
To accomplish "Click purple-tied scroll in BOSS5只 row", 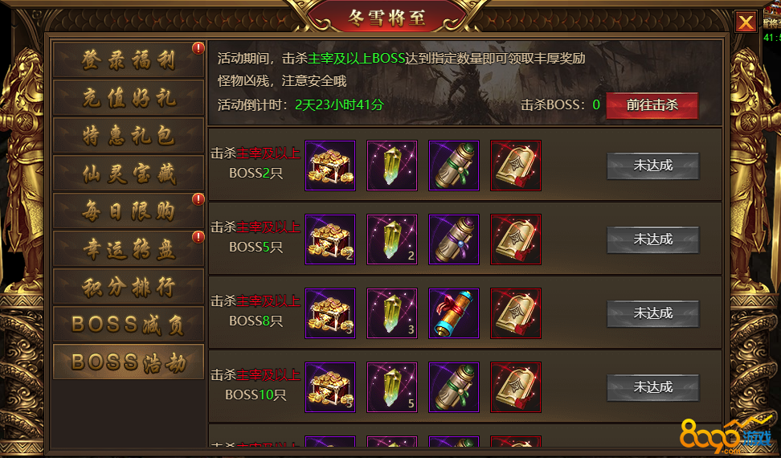I will click(454, 239).
